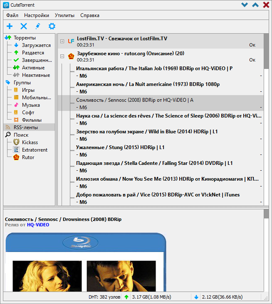Viewport: 272px width, 304px height.
Task: Click the pink Музыка note icon
Action: tap(16, 105)
